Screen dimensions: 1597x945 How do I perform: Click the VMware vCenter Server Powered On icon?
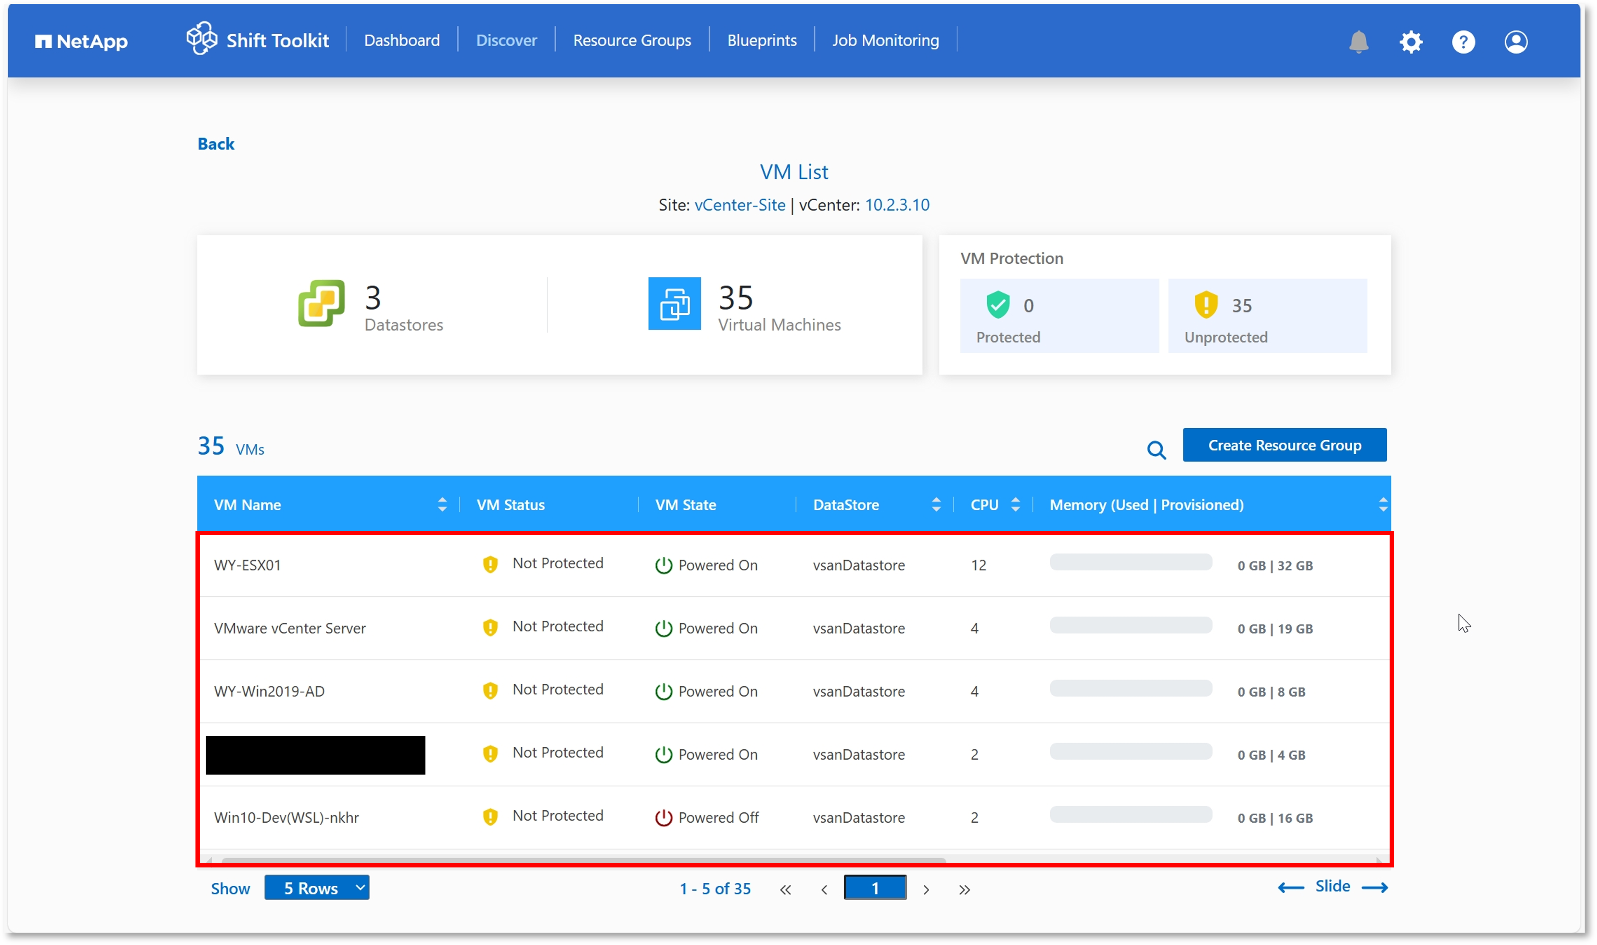click(x=663, y=628)
